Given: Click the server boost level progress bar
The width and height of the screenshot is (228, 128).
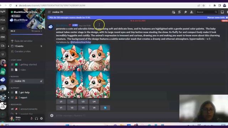Looking at the screenshot, I should 26,34.
